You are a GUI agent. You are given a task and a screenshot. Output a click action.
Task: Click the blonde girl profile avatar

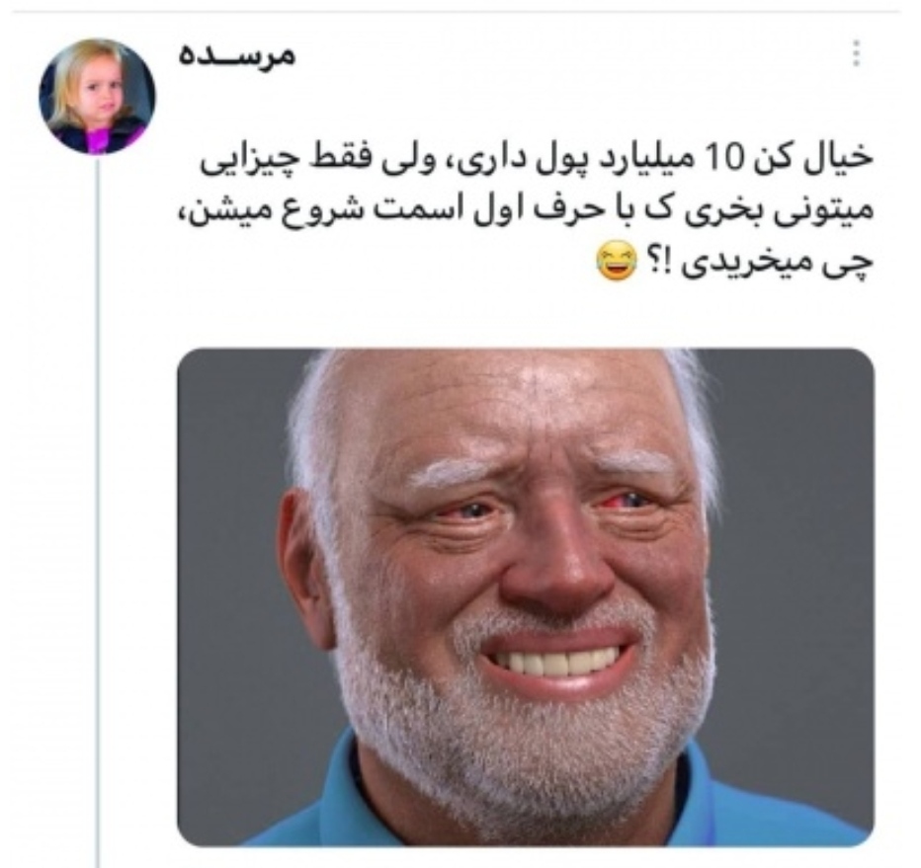click(98, 97)
